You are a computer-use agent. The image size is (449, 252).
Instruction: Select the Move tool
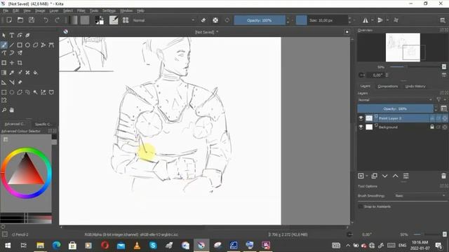(x=12, y=62)
